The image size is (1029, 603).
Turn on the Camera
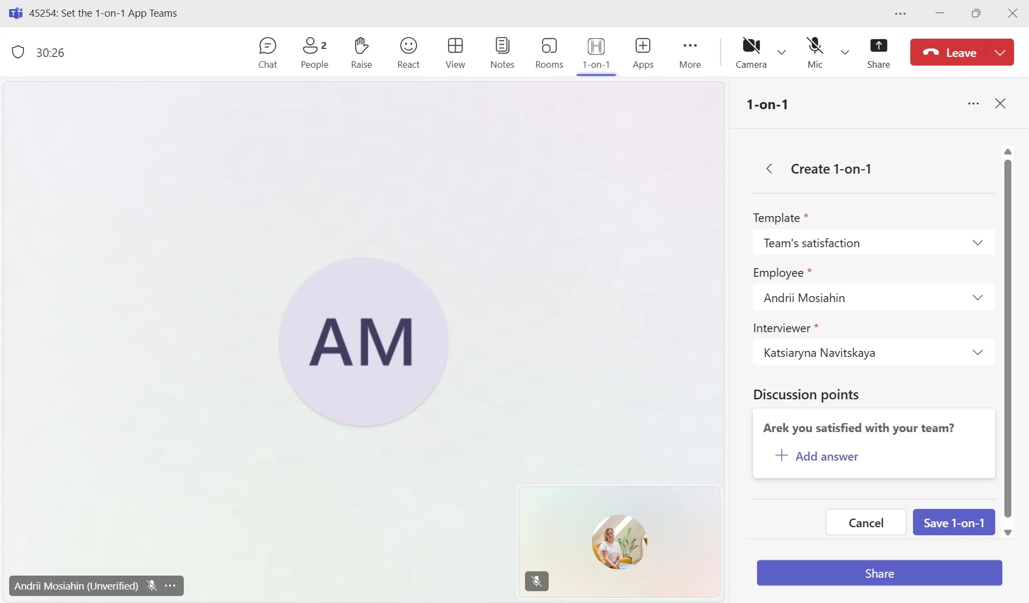coord(751,53)
